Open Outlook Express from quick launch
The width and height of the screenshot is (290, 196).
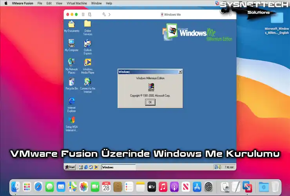pyautogui.click(x=91, y=167)
